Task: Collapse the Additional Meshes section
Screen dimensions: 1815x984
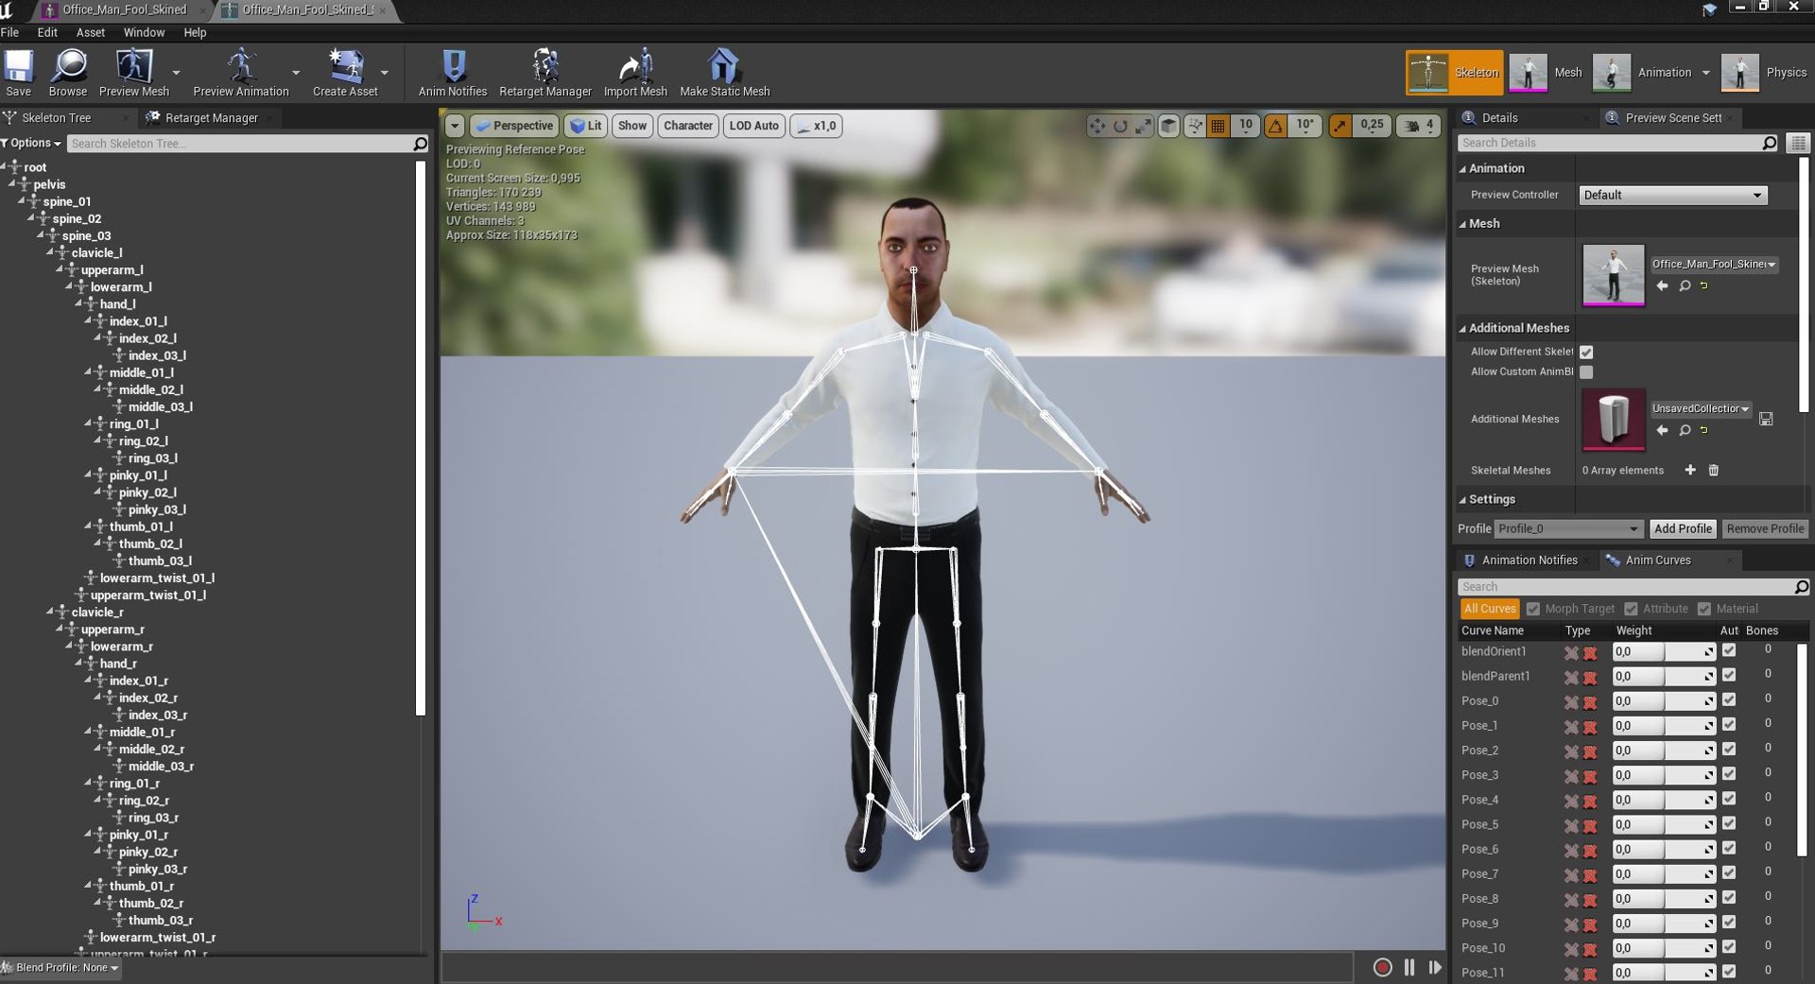Action: [1461, 328]
